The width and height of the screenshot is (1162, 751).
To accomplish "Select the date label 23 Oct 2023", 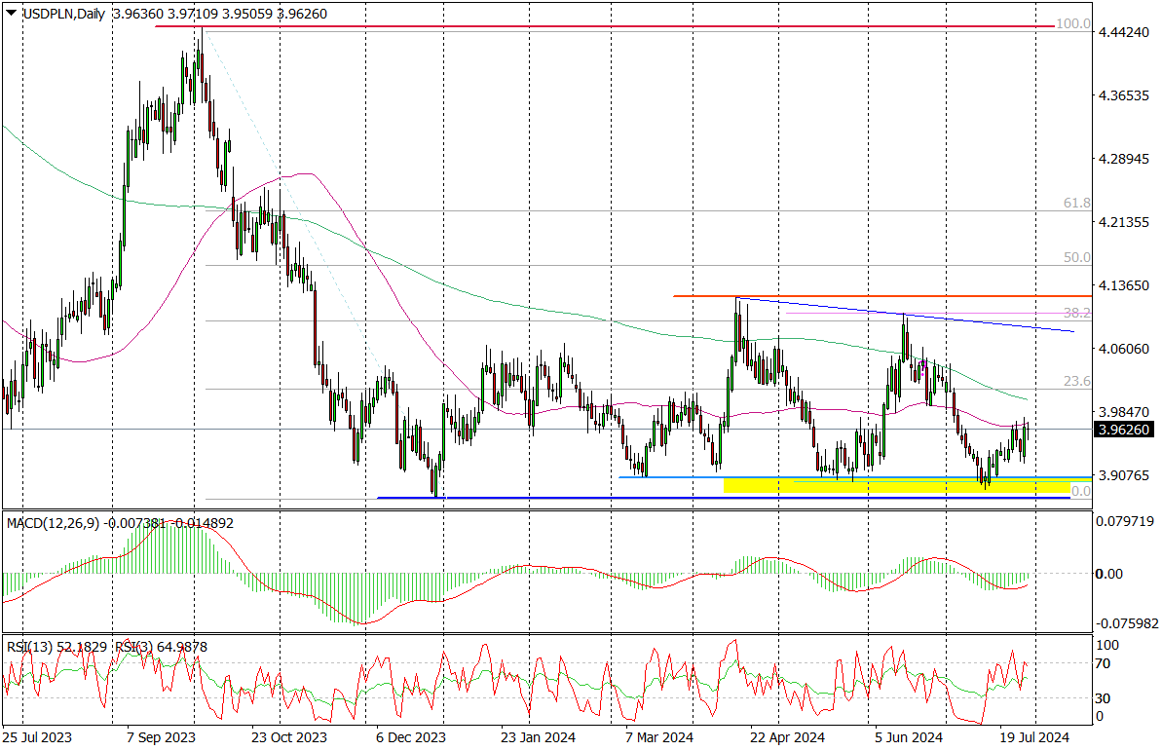I will pyautogui.click(x=289, y=737).
